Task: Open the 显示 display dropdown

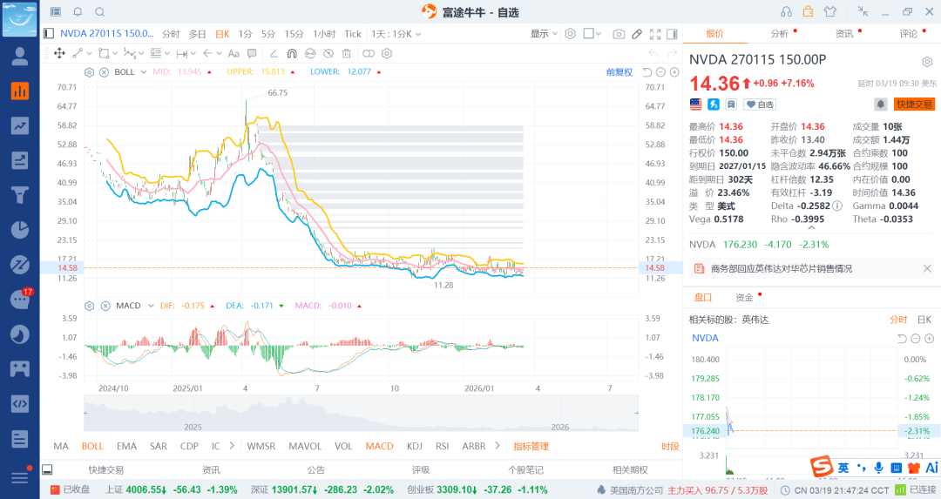Action: 544,34
